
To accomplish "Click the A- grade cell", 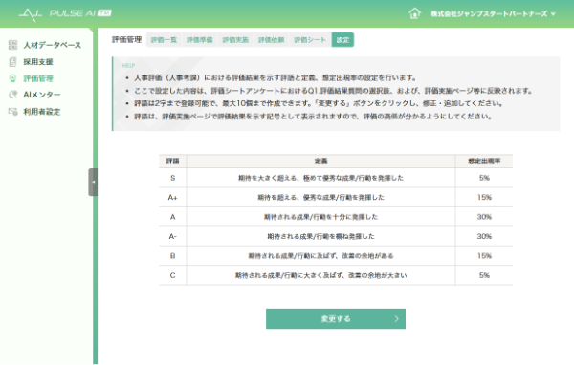I will pos(173,236).
